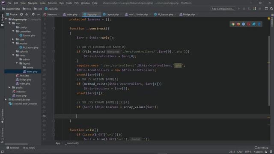Hide the Project panel with minus icon

click(x=39, y=14)
